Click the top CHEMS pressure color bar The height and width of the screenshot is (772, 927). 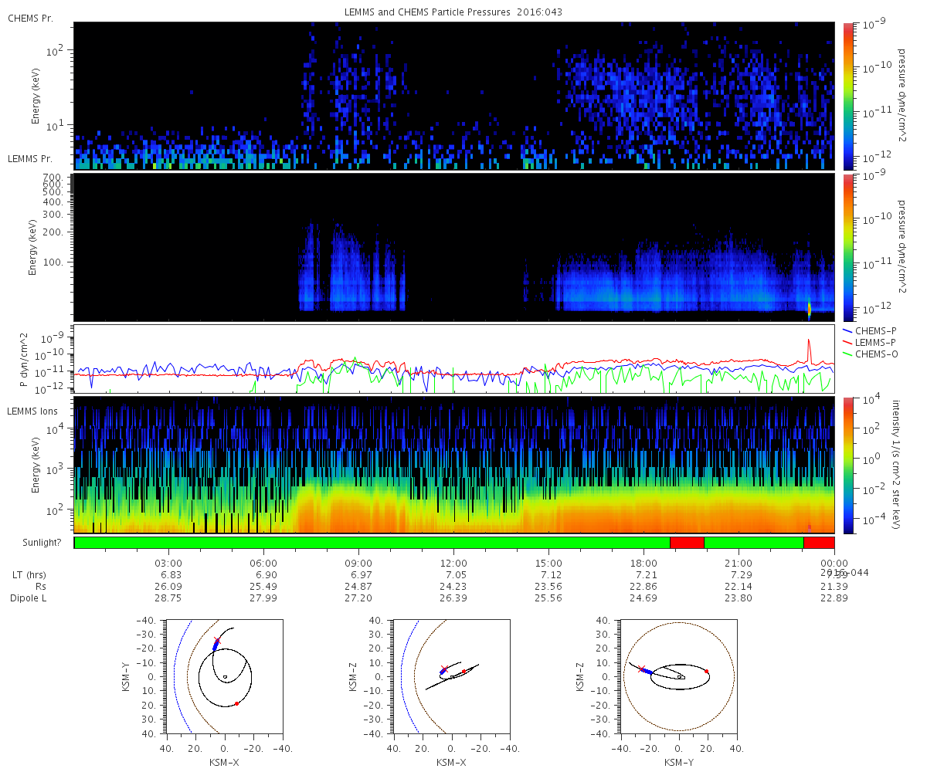pos(847,96)
